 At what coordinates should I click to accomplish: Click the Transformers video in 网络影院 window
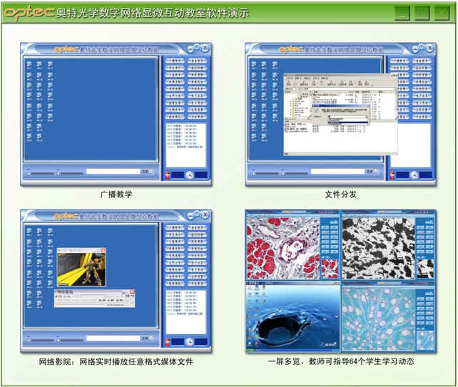(x=79, y=269)
